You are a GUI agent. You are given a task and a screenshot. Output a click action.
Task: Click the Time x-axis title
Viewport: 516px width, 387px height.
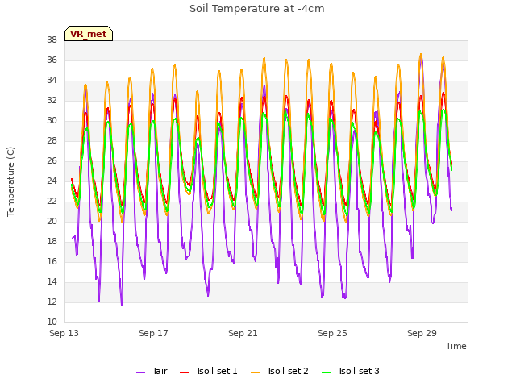point(456,346)
